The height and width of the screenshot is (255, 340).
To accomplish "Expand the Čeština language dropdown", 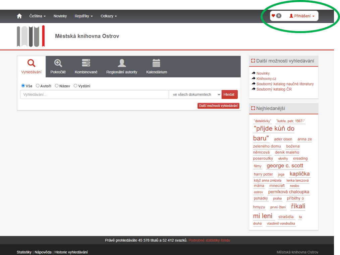I will pyautogui.click(x=37, y=16).
